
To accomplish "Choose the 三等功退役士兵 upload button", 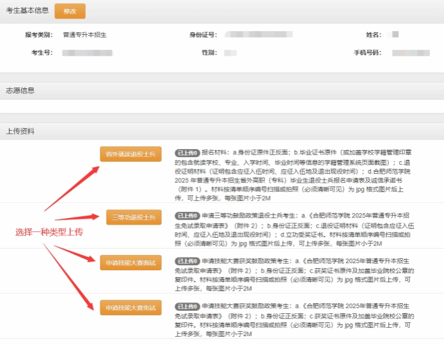I will tap(131, 217).
